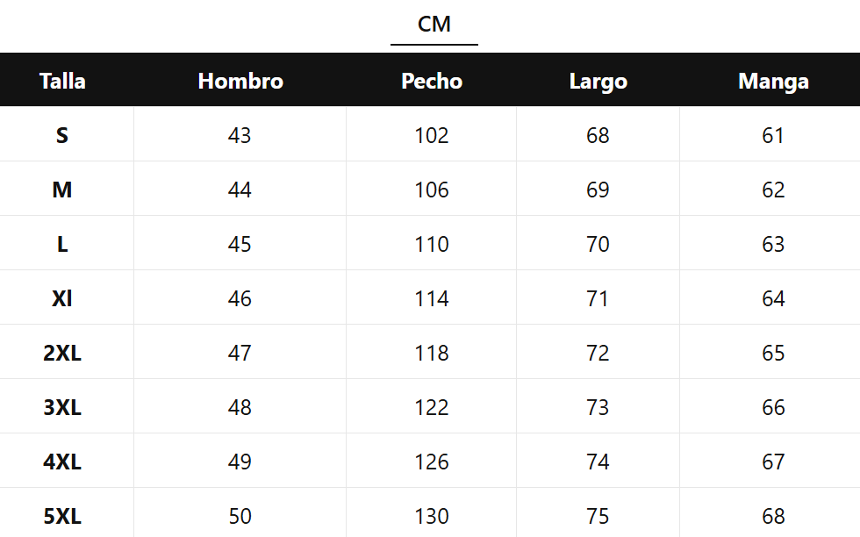Select the 5XL size row label
860x537 pixels.
point(62,517)
